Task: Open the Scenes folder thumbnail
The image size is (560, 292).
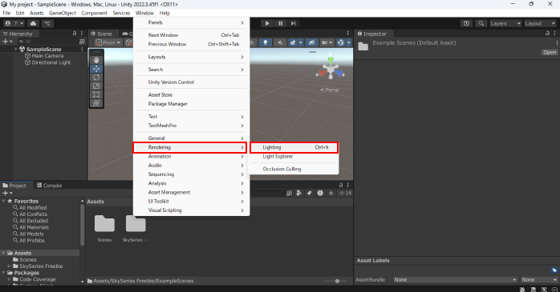Action: tap(104, 224)
